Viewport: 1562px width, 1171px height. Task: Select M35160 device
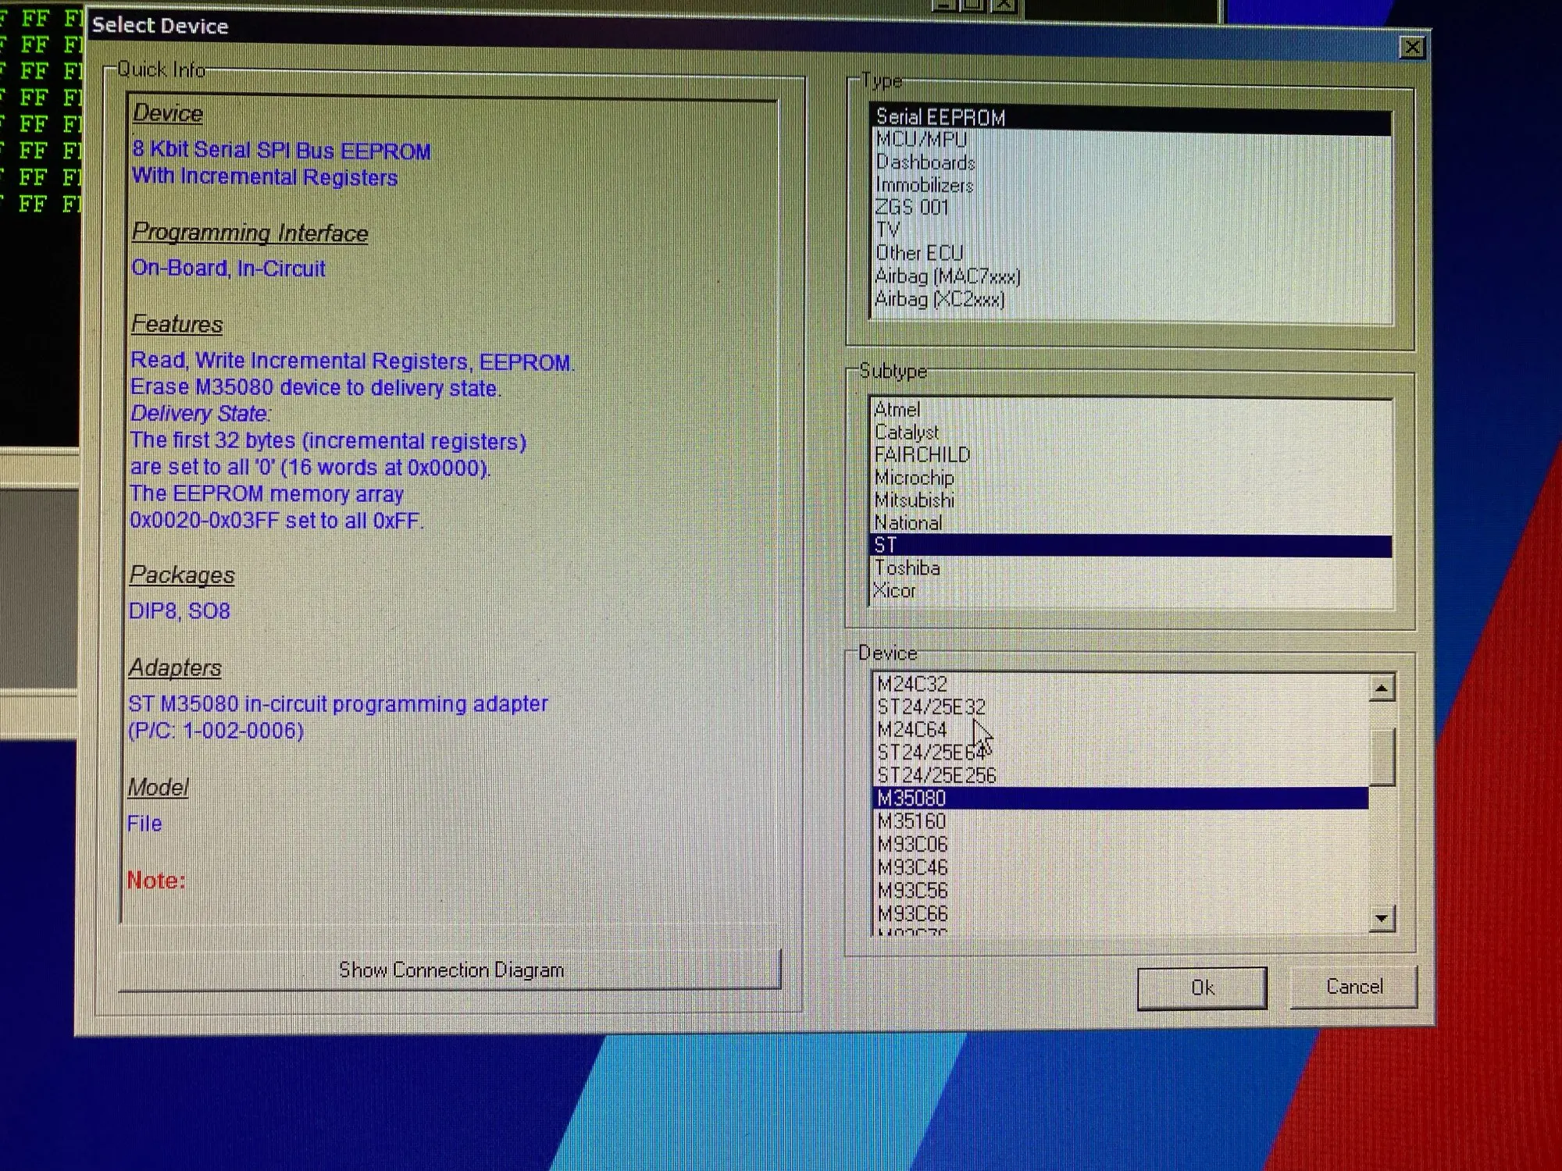click(x=911, y=821)
